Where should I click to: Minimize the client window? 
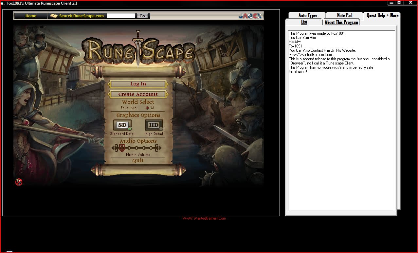click(391, 3)
